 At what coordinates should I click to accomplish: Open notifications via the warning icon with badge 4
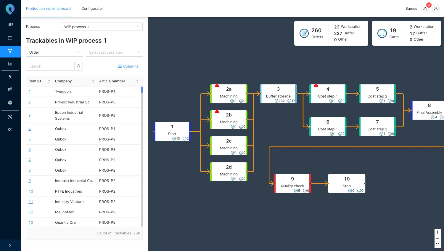tap(425, 9)
